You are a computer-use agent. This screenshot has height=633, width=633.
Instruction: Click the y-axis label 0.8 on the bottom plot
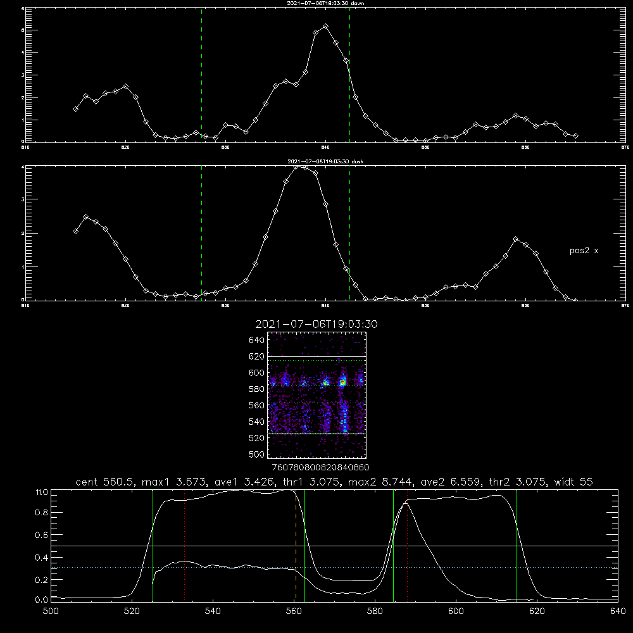(42, 513)
